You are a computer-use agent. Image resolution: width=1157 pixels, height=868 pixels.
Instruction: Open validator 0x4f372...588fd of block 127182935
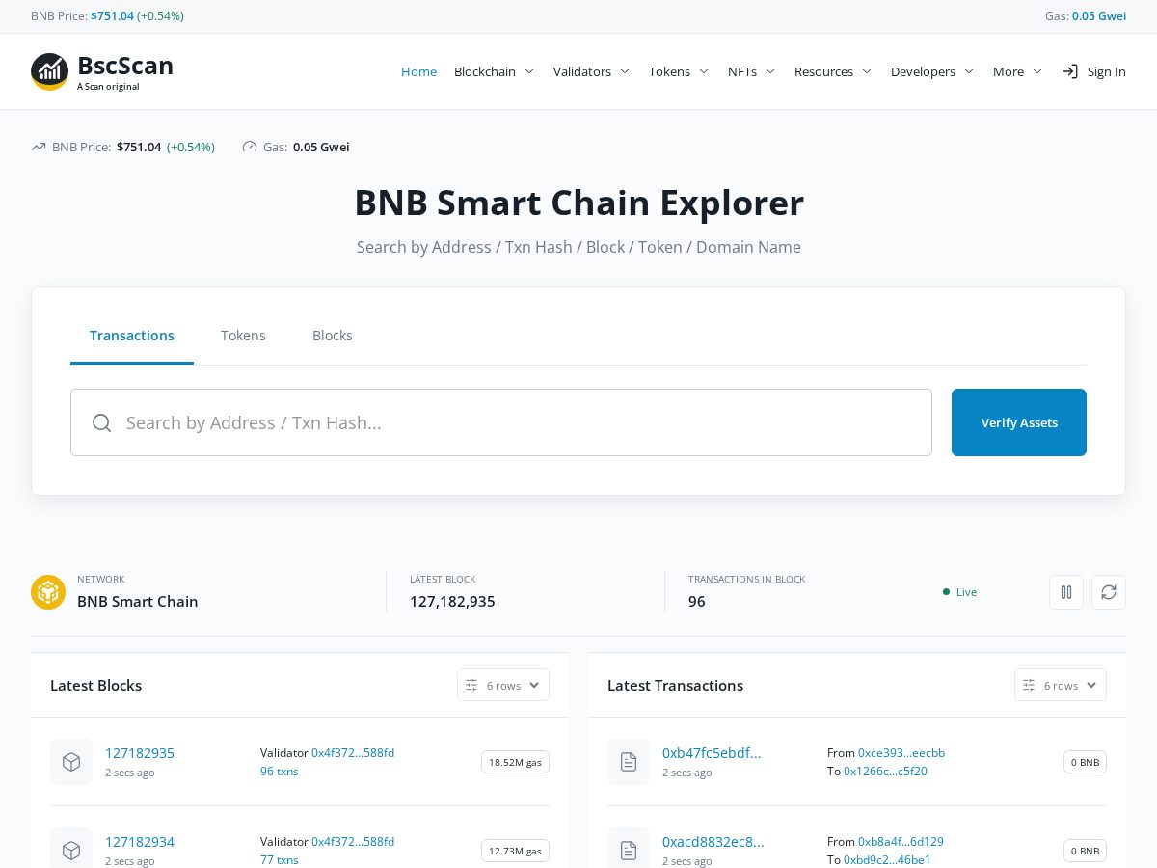click(353, 752)
